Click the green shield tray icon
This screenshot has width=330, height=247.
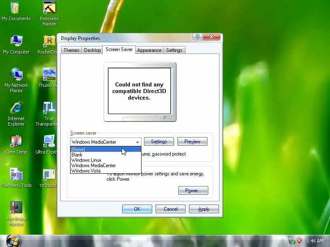[292, 241]
